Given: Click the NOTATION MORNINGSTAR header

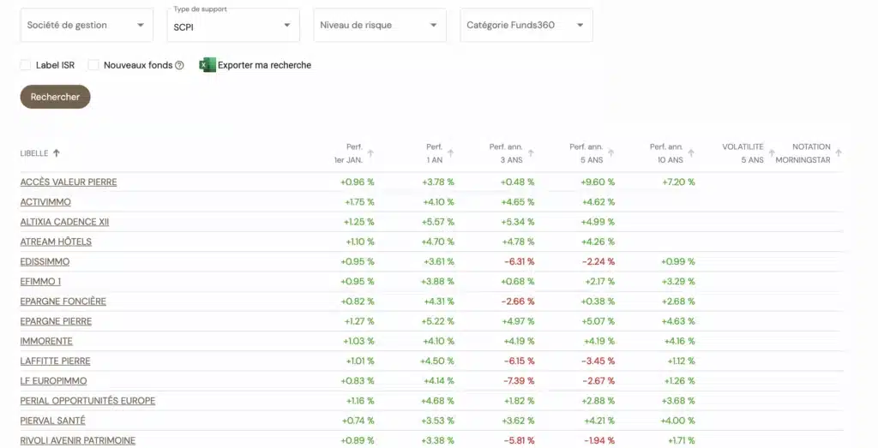Looking at the screenshot, I should (x=803, y=153).
